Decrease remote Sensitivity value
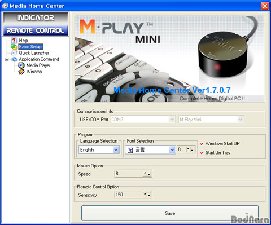 click(149, 195)
